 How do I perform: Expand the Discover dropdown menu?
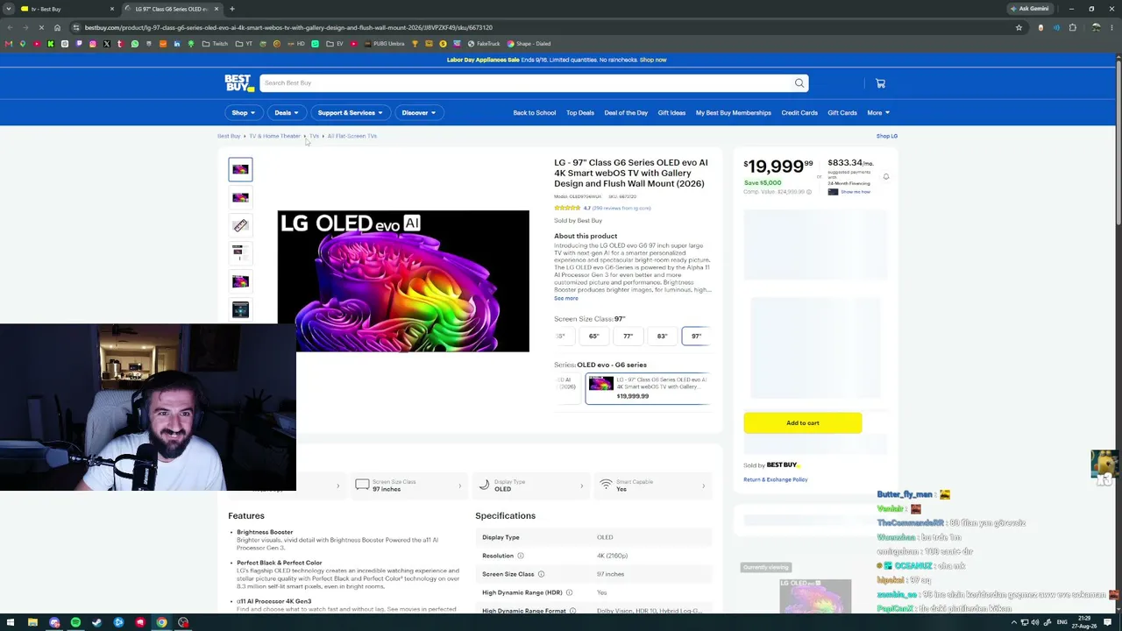point(419,113)
